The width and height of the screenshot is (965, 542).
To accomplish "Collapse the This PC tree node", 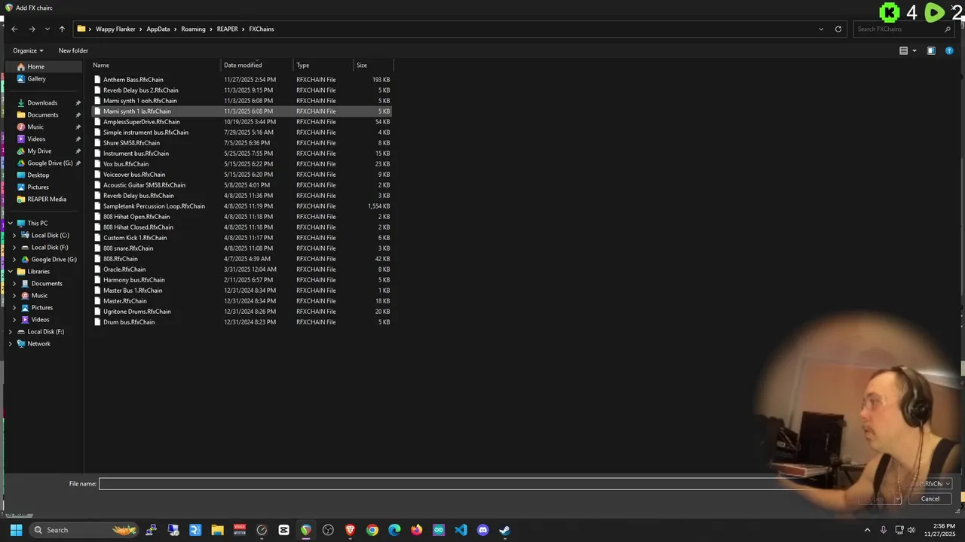I will [11, 223].
